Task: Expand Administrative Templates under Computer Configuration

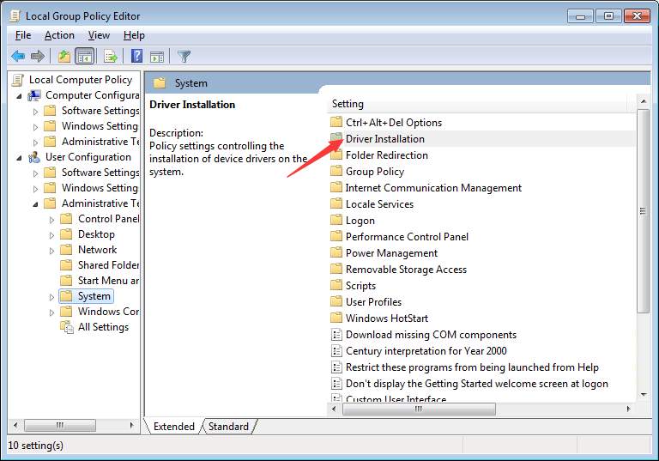Action: coord(35,143)
